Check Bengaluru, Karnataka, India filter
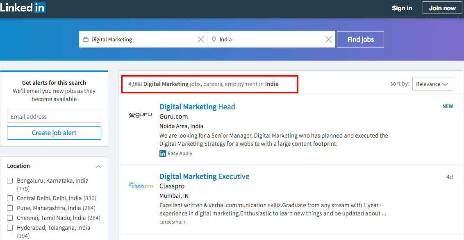The image size is (464, 240). [x=10, y=181]
